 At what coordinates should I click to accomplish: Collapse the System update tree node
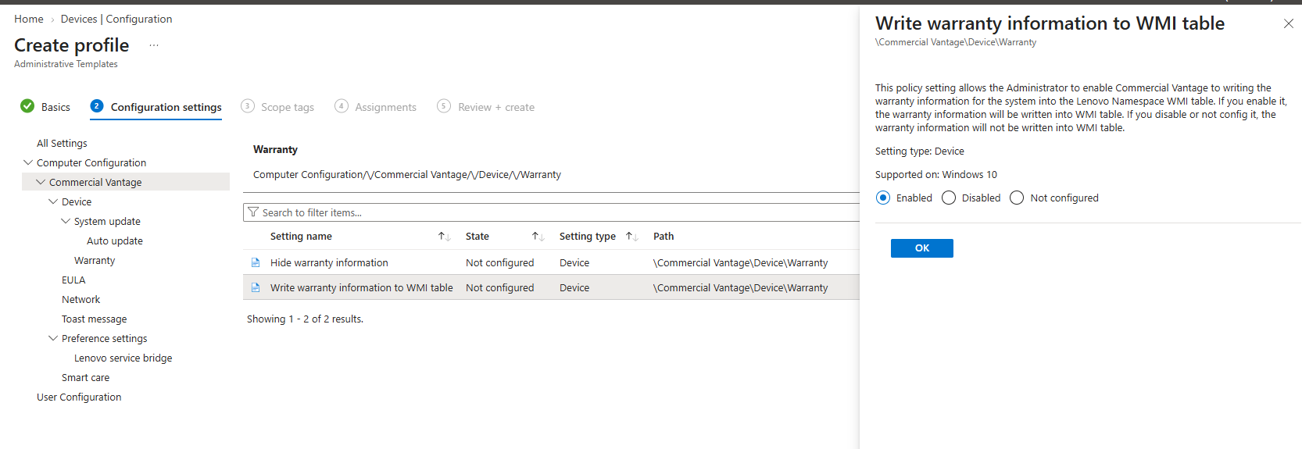point(66,221)
